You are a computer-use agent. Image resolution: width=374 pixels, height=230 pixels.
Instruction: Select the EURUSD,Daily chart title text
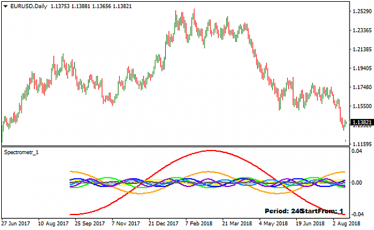point(29,7)
